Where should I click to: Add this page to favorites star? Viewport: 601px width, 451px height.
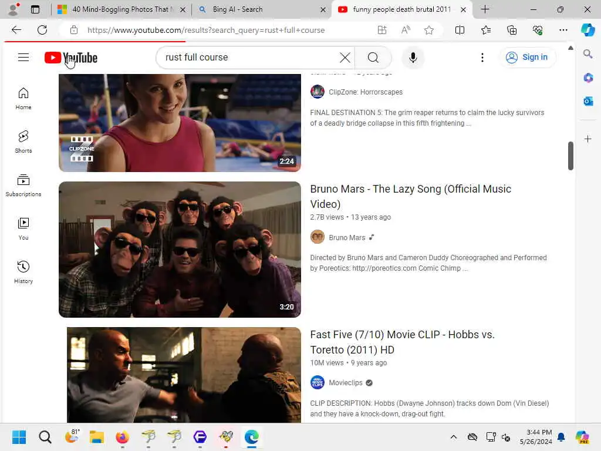tap(429, 30)
